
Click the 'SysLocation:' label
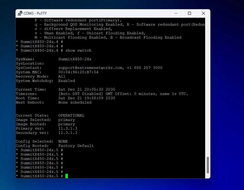[30, 64]
